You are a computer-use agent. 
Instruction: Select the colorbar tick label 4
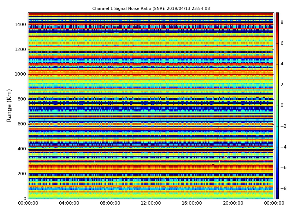[x=282, y=64]
